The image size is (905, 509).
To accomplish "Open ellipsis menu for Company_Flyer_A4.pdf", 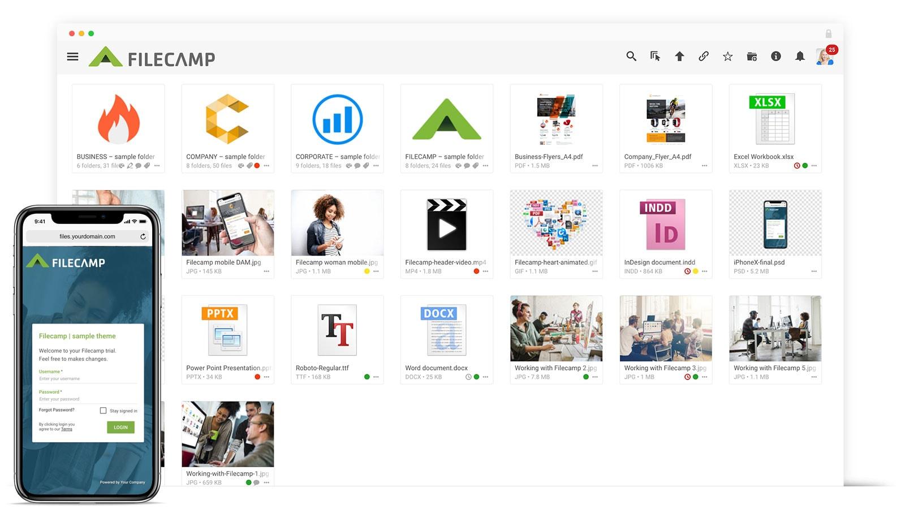I will (x=704, y=166).
